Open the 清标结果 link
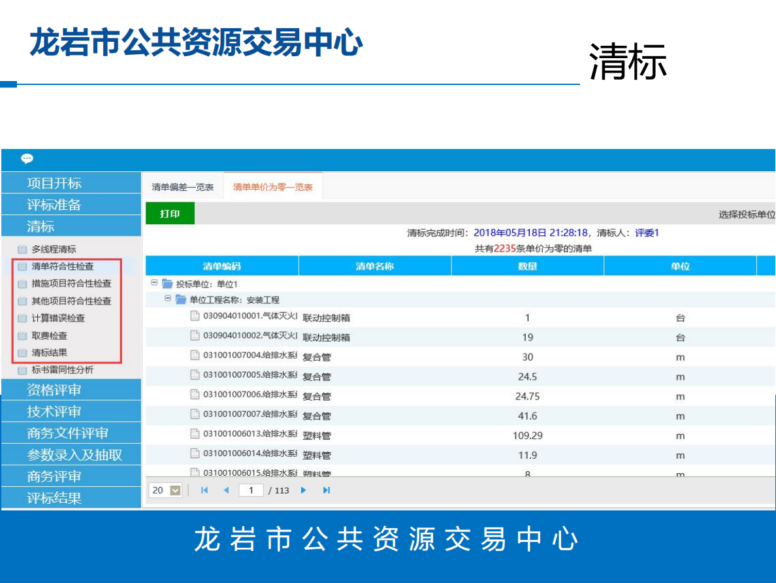 tap(50, 353)
